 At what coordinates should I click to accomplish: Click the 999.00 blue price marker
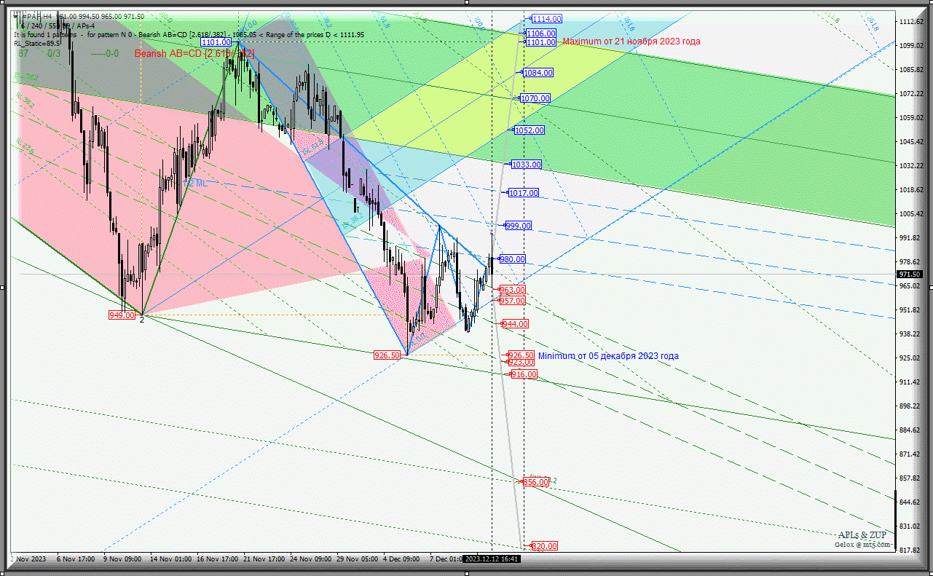coord(518,226)
